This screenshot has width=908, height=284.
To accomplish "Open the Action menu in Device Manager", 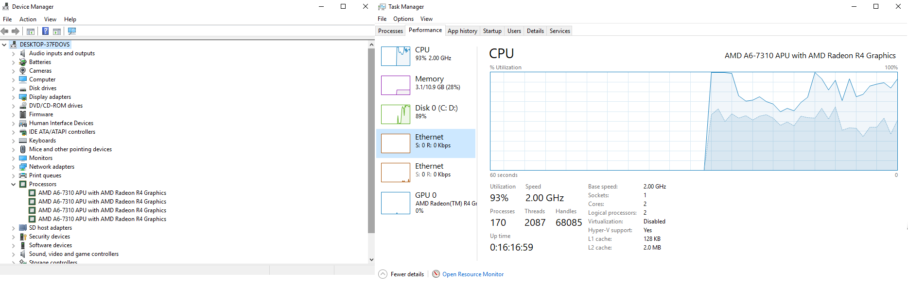I will (x=28, y=19).
